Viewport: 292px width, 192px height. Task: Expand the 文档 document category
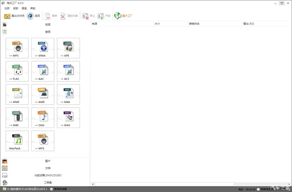48,168
